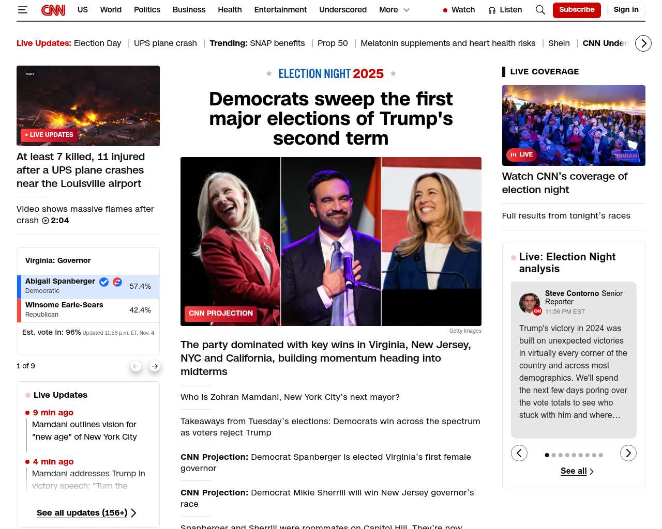Image resolution: width=662 pixels, height=529 pixels.
Task: Open the UPS plane crash link
Action: (x=165, y=43)
